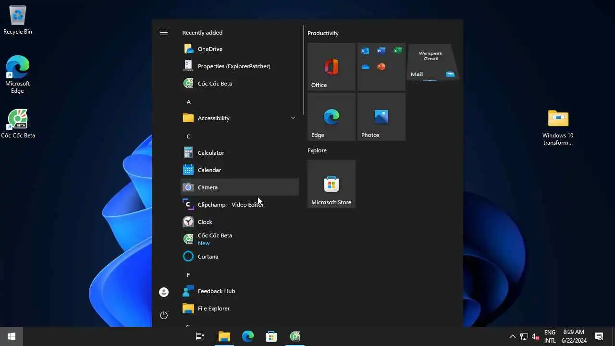This screenshot has height=346, width=615.
Task: Launch Cốc Cốc Beta under Recently added
Action: click(240, 84)
